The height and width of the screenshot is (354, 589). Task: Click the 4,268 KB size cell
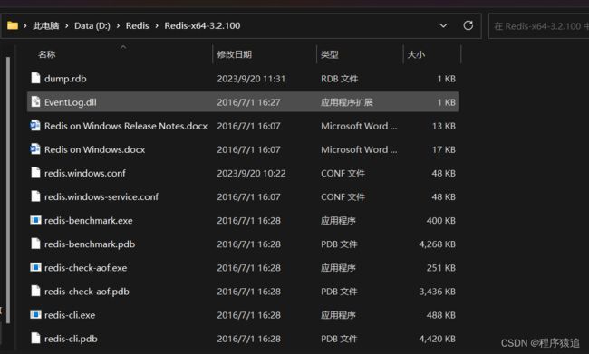[438, 244]
